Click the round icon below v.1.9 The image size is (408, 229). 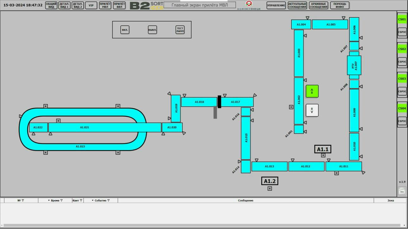pos(402,191)
